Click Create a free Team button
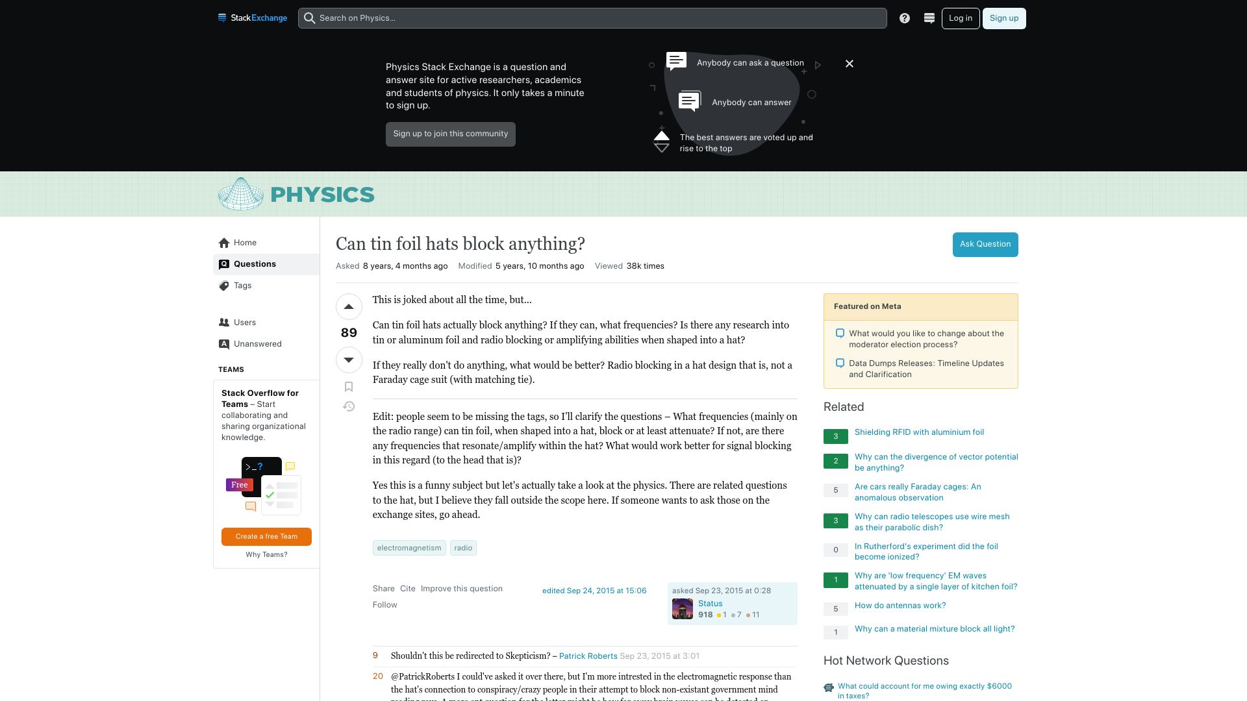This screenshot has height=701, width=1247. [266, 537]
